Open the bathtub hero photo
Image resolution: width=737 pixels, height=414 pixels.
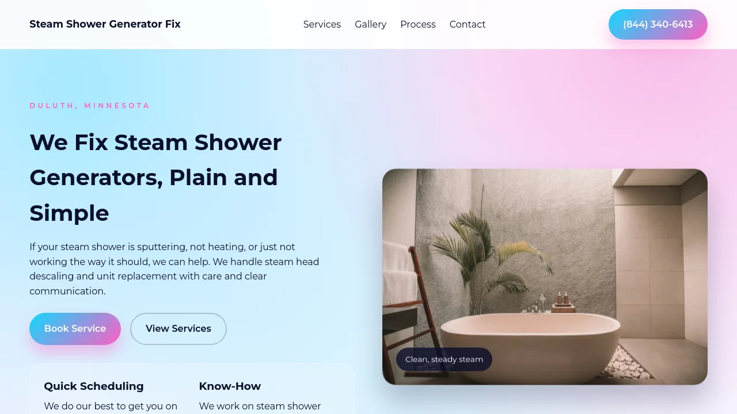545,277
